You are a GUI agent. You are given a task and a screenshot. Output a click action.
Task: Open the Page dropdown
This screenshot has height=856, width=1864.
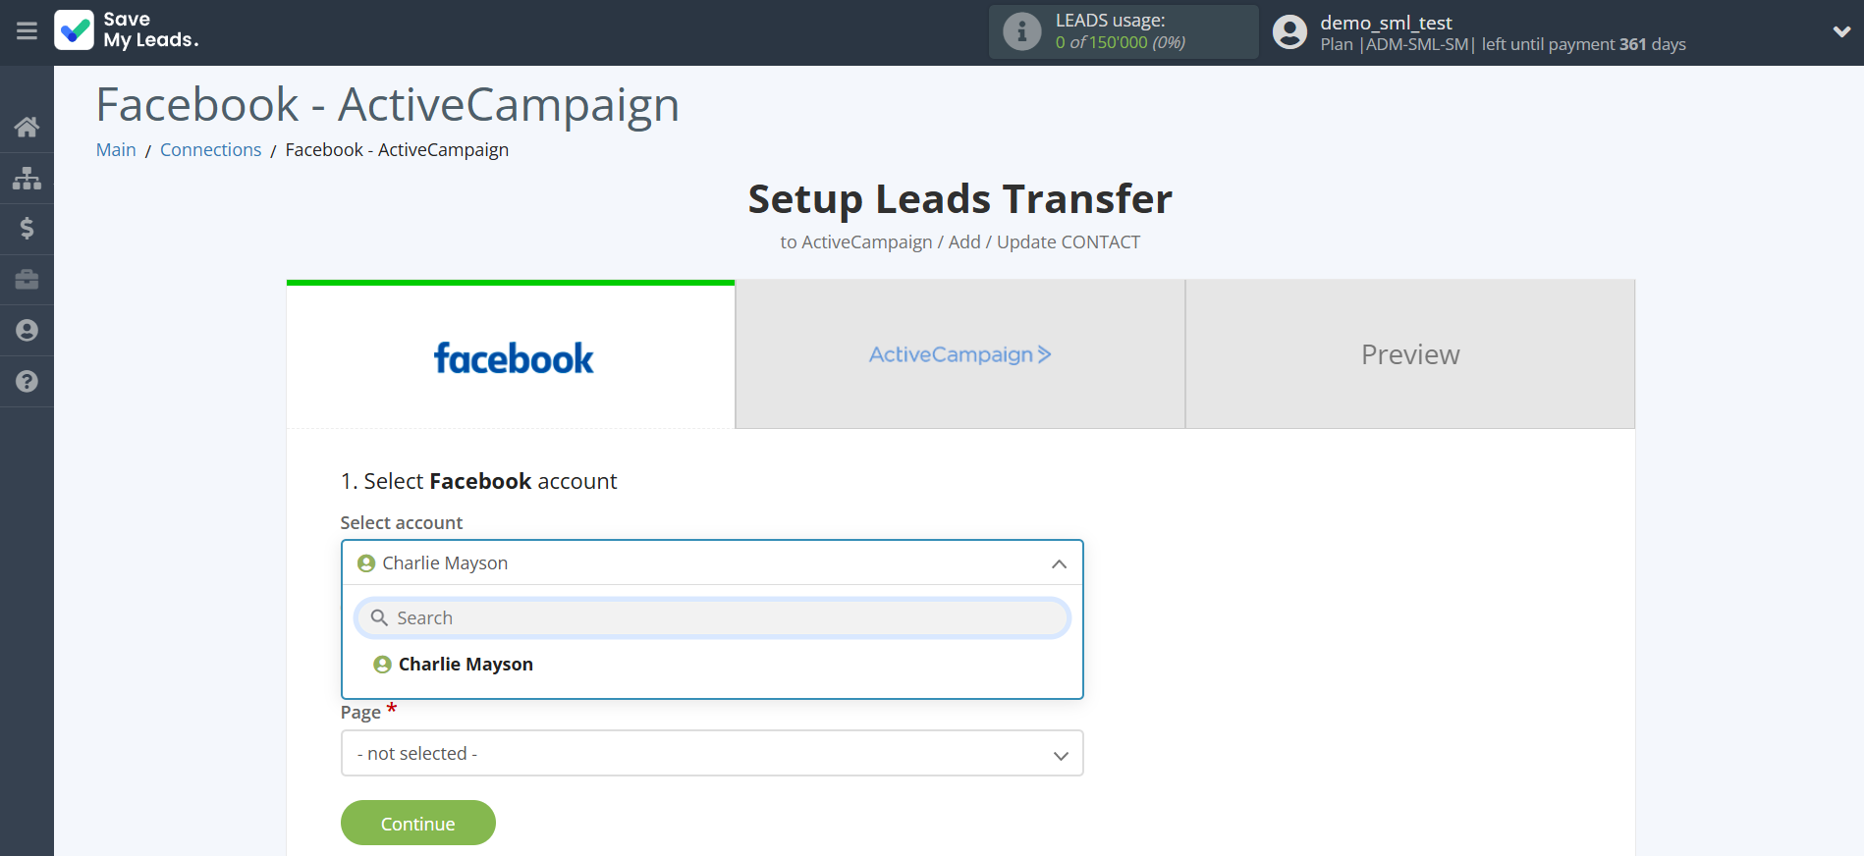click(x=711, y=754)
